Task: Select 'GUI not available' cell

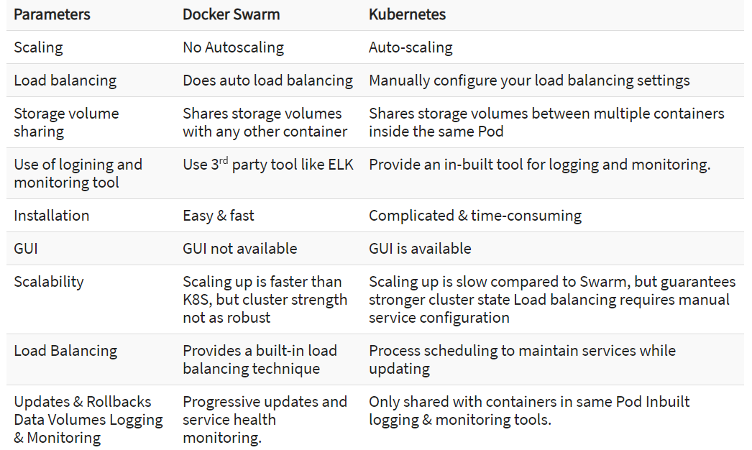Action: [240, 249]
